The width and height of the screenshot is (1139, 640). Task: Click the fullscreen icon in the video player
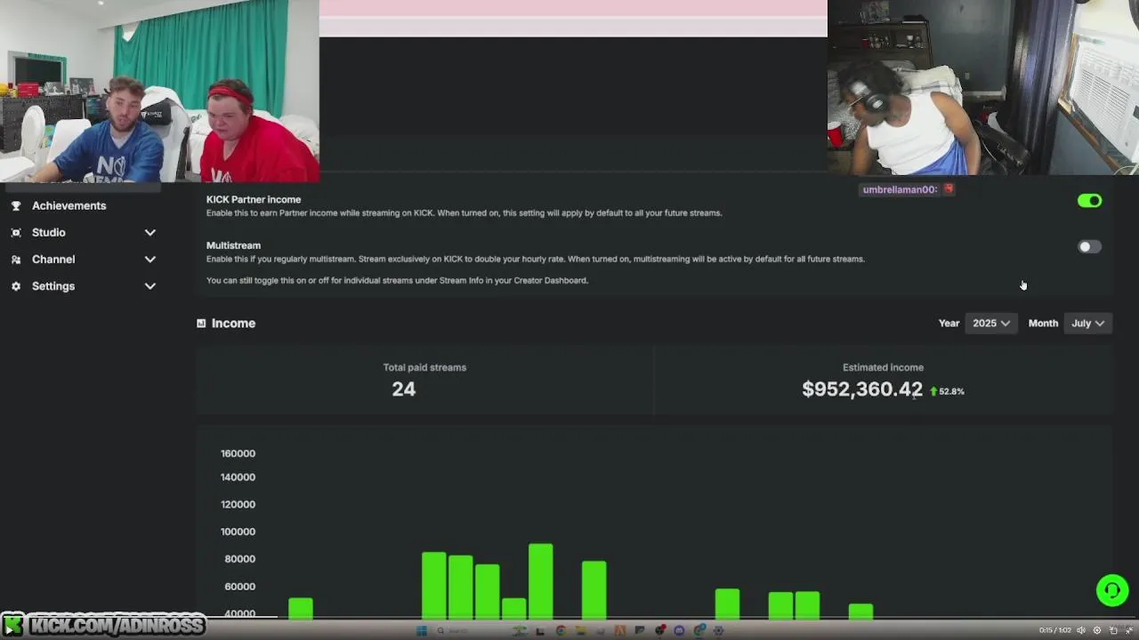[1129, 630]
